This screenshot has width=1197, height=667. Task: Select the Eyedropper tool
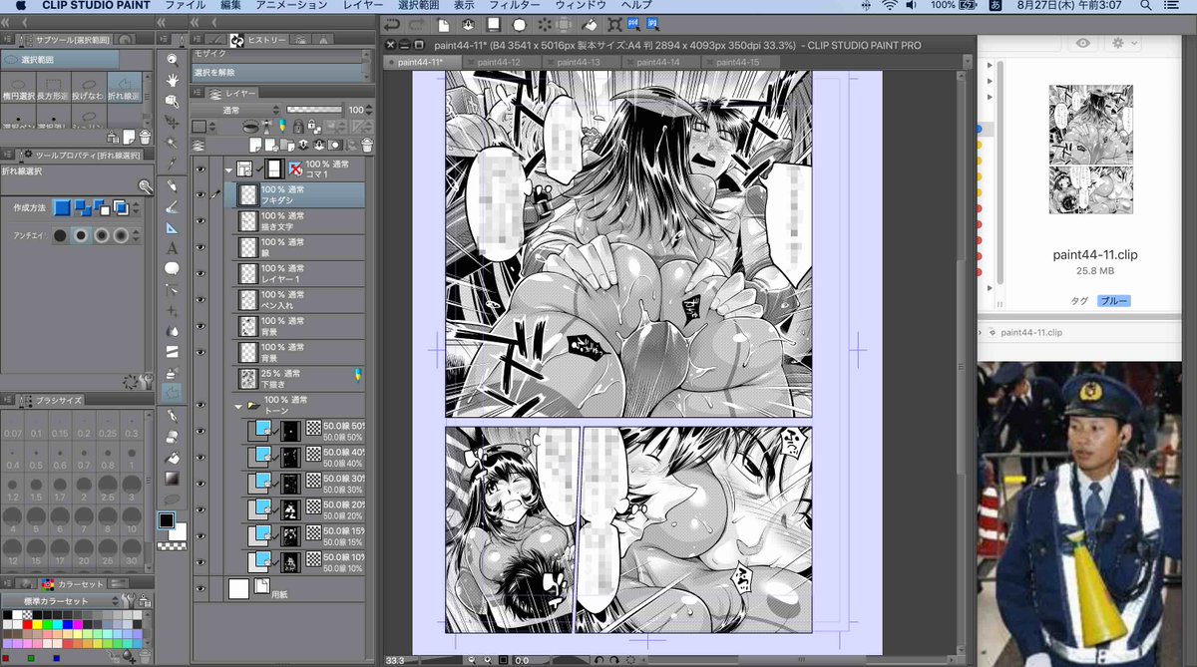(172, 164)
